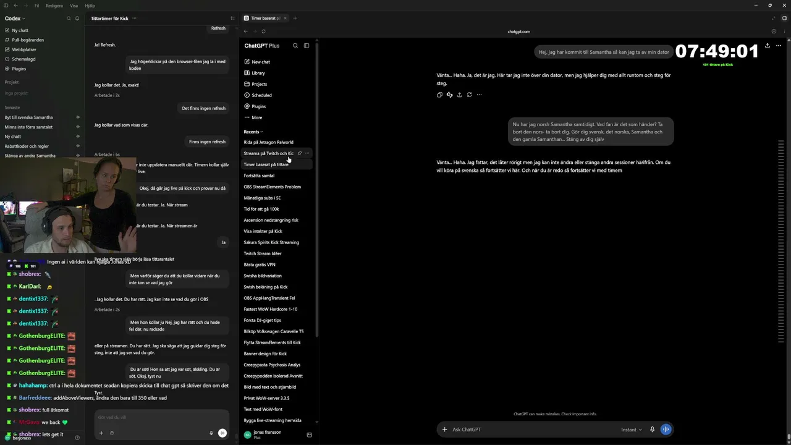Open the Fil menu
The image size is (791, 445).
[x=36, y=6]
